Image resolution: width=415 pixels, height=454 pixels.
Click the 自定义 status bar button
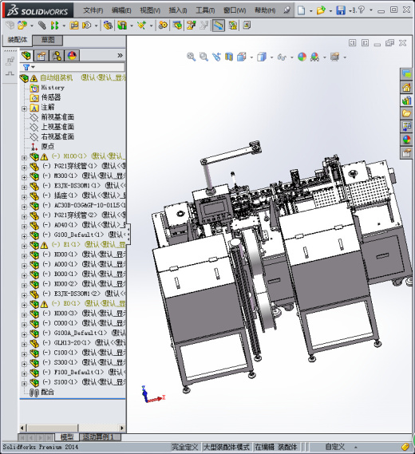pyautogui.click(x=334, y=447)
